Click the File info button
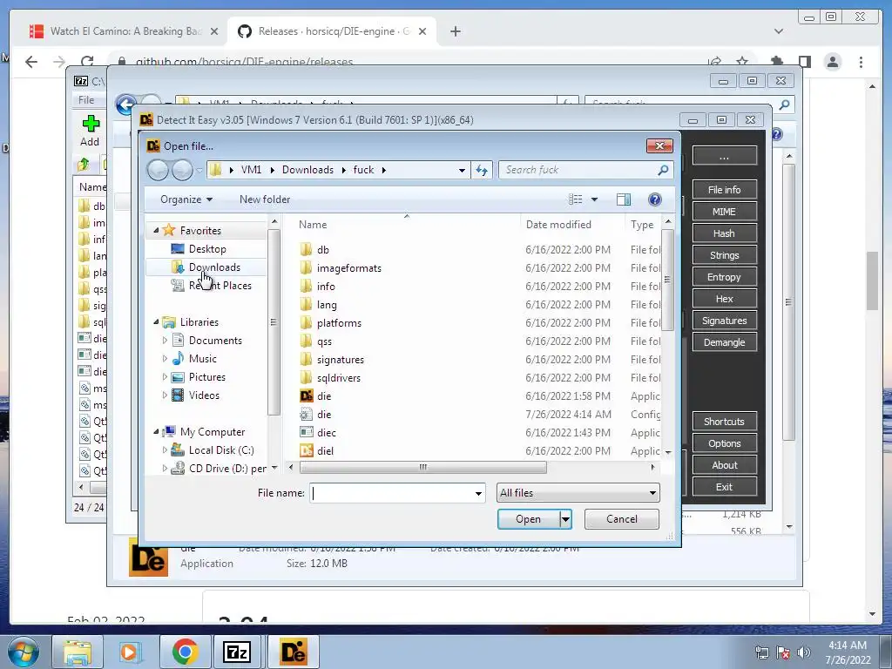The height and width of the screenshot is (669, 892). (x=724, y=189)
